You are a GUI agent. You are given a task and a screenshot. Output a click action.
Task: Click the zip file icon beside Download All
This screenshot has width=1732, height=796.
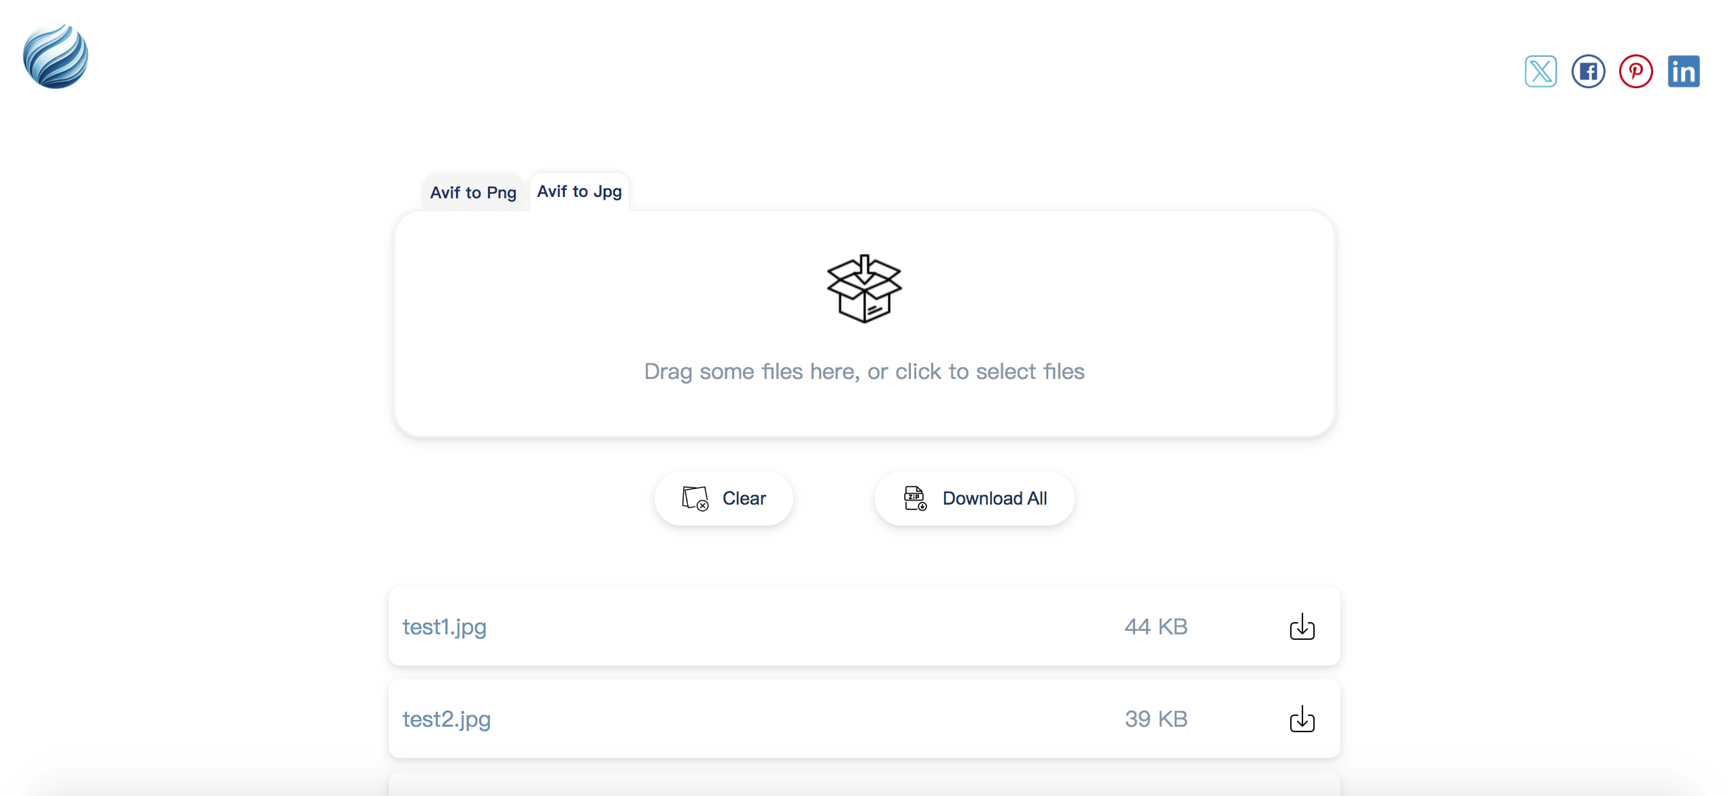915,499
